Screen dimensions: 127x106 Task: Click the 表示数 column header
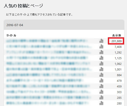point(117,35)
